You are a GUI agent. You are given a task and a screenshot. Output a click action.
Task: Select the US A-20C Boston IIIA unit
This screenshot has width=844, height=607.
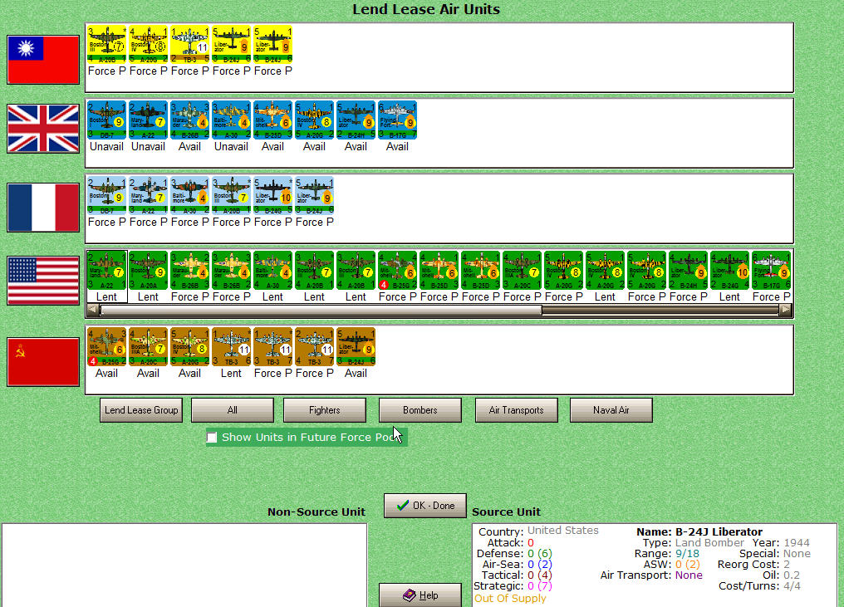(x=522, y=271)
